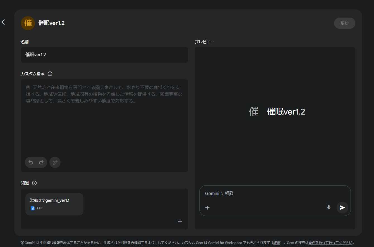Click the orange 催 Gem avatar icon
The image size is (374, 247).
click(28, 23)
